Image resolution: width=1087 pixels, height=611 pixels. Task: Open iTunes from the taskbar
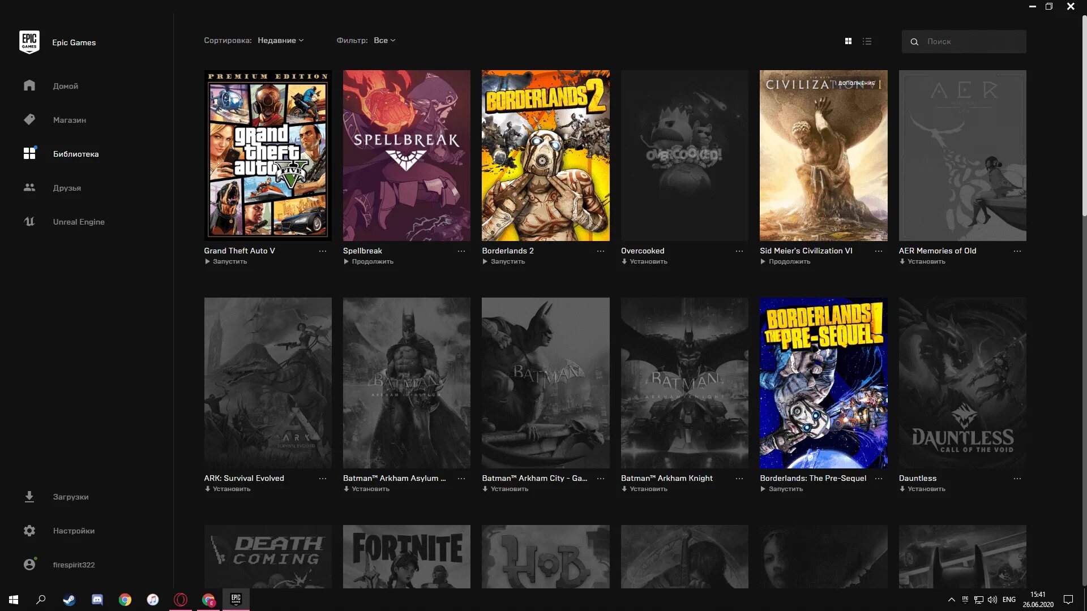coord(153,600)
